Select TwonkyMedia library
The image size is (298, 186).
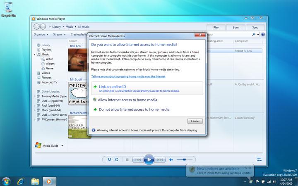point(54,96)
